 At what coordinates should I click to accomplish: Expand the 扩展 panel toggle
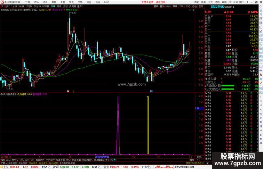point(3,163)
